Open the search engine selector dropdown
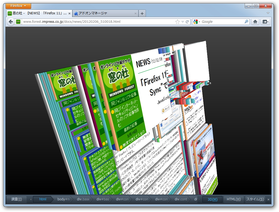This screenshot has height=212, width=279. 197,22
